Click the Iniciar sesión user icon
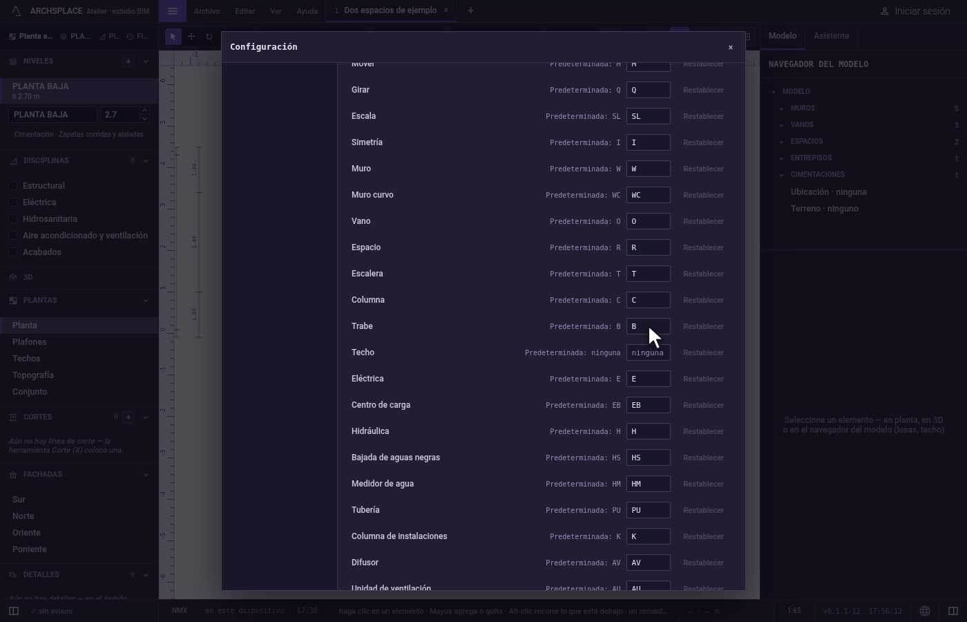The width and height of the screenshot is (967, 622). coord(884,11)
